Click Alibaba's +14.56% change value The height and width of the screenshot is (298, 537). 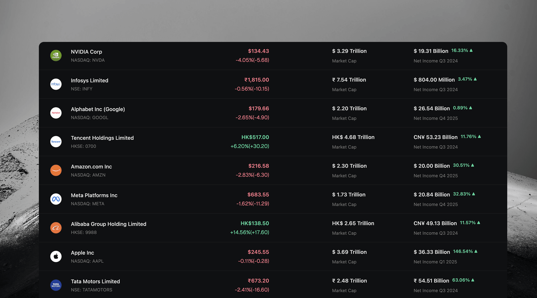(250, 232)
